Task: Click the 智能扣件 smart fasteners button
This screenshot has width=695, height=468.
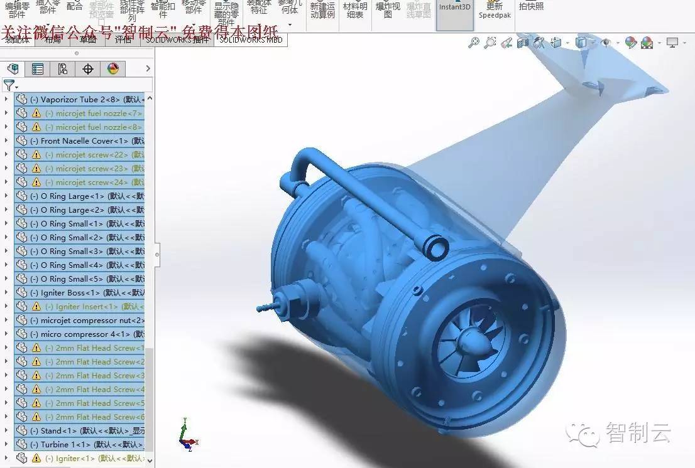Action: (x=163, y=9)
